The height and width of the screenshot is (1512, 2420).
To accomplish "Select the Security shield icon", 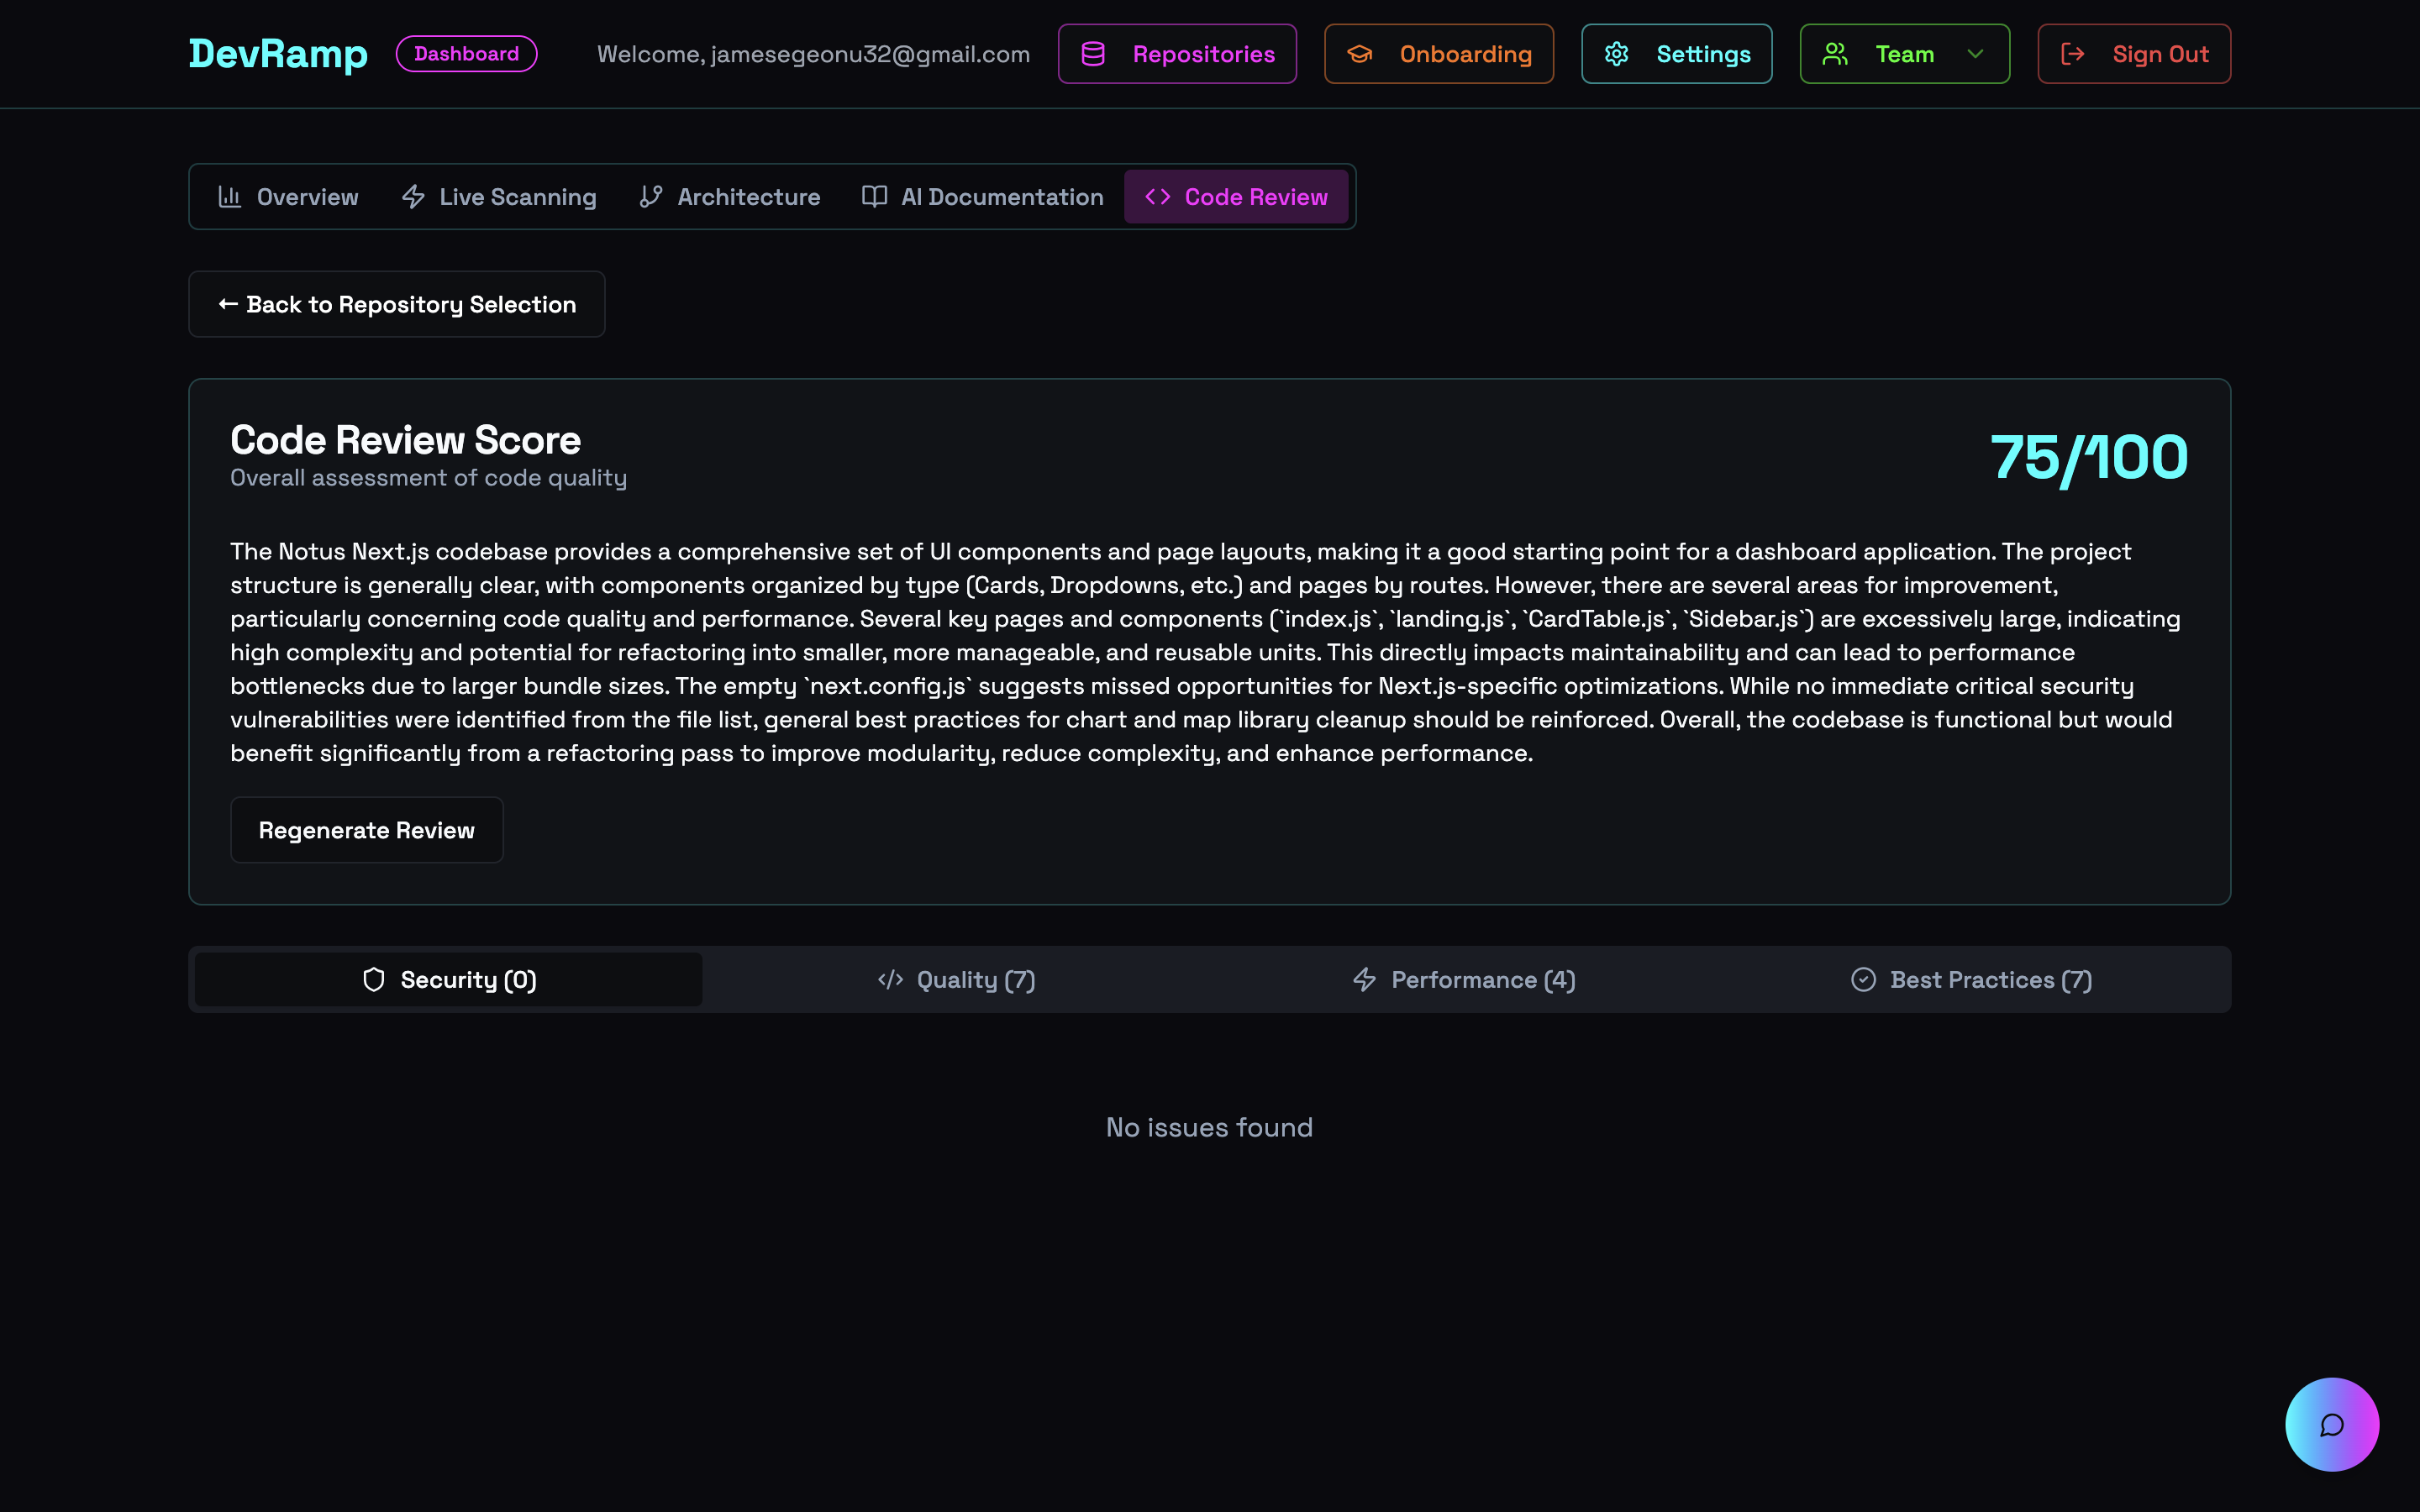I will click(374, 979).
